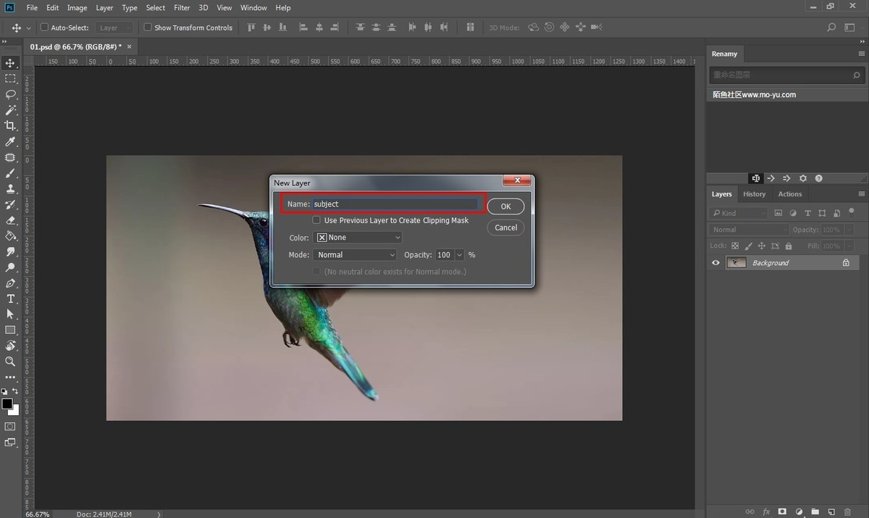The width and height of the screenshot is (869, 518).
Task: Enable Use Previous Layer clipping mask checkbox
Action: pyautogui.click(x=316, y=220)
